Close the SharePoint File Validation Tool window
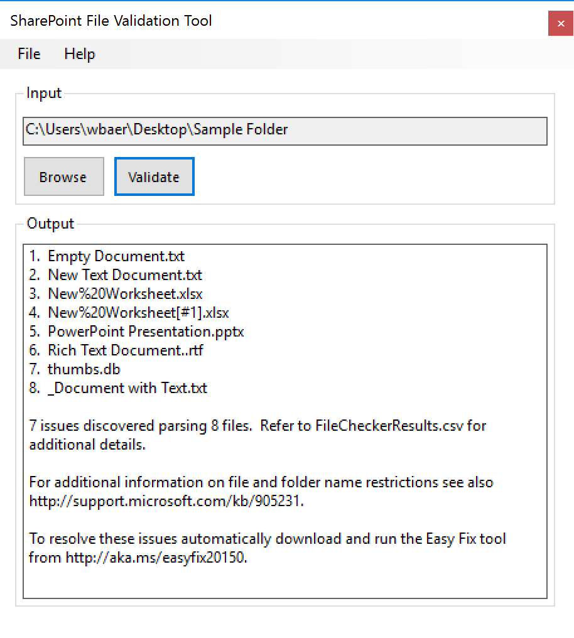The image size is (574, 638). point(561,24)
